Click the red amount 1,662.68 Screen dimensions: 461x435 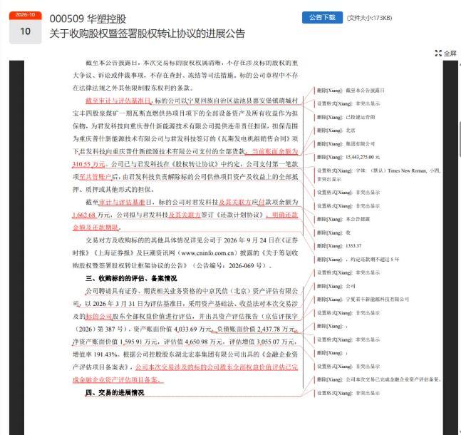[x=84, y=215]
